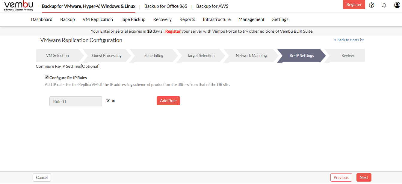Open the VM Replication menu
This screenshot has height=184, width=402.
tap(98, 19)
